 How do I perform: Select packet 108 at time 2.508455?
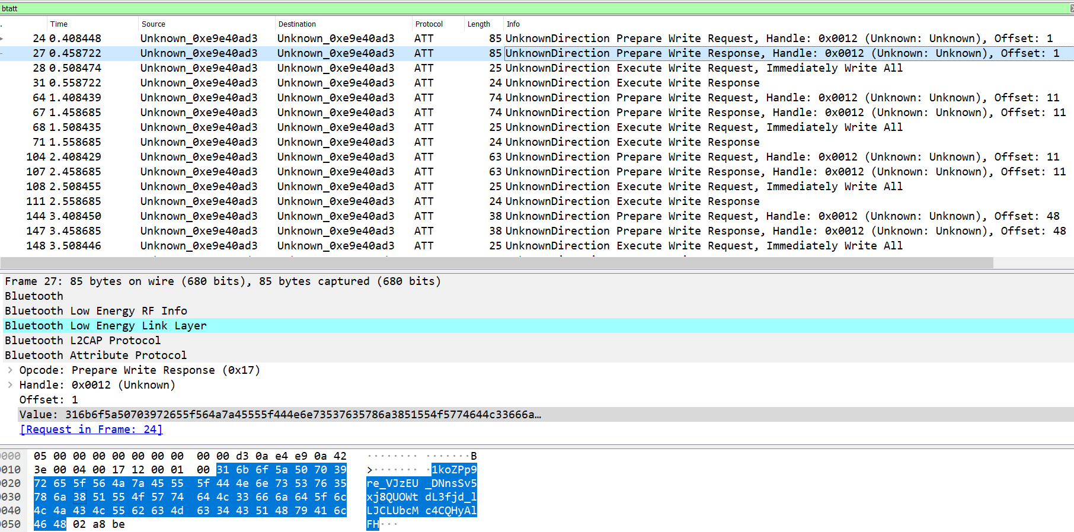(537, 187)
